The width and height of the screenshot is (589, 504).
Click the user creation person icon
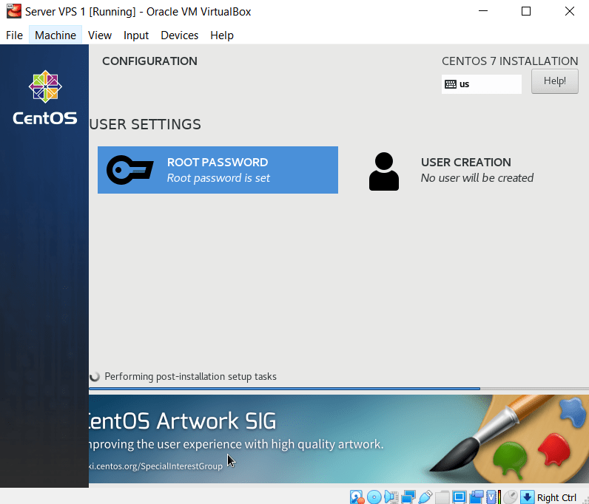384,171
